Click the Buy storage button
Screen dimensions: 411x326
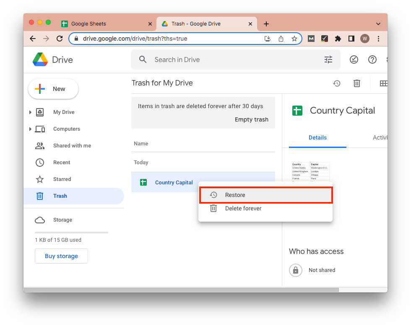point(61,256)
